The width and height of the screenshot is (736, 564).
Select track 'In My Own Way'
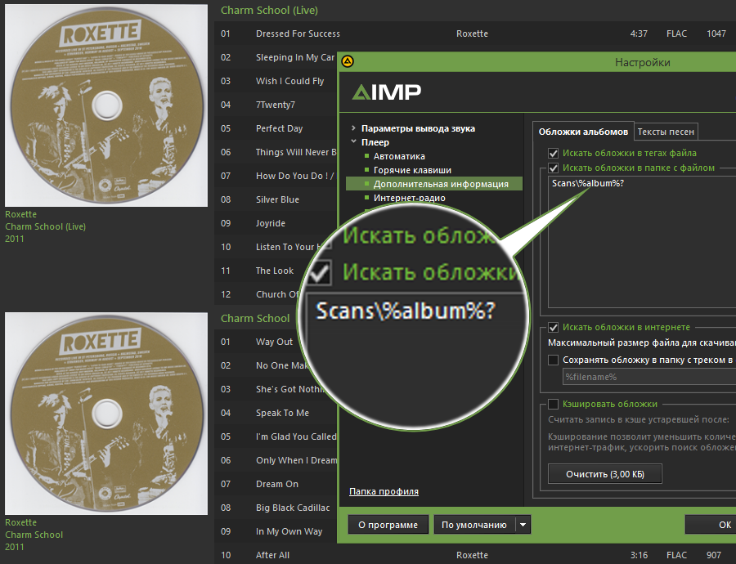[289, 531]
